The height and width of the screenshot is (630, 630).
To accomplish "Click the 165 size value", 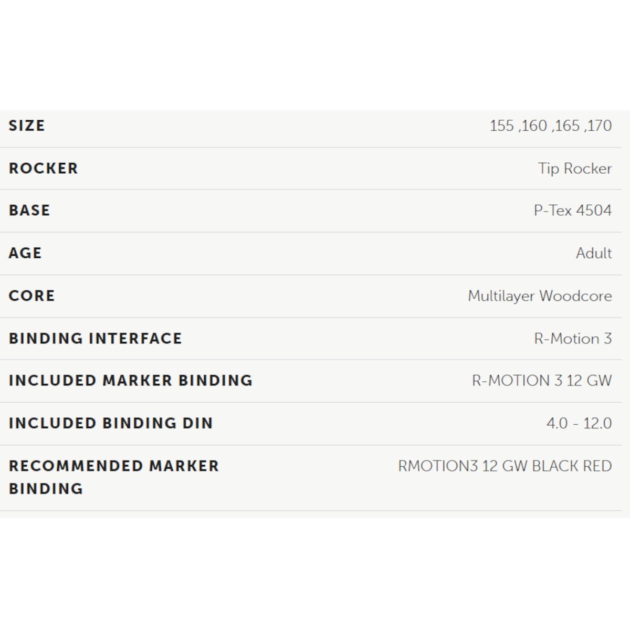I will pyautogui.click(x=567, y=126).
